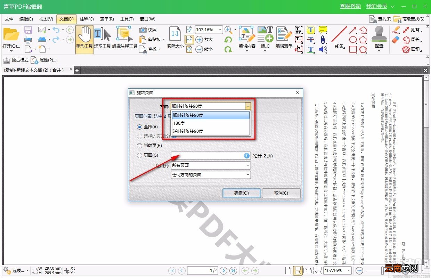Click the page range input field next to 页面(G)

click(x=211, y=156)
